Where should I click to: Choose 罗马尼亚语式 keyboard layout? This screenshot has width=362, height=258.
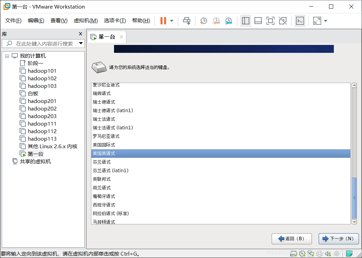click(x=221, y=136)
